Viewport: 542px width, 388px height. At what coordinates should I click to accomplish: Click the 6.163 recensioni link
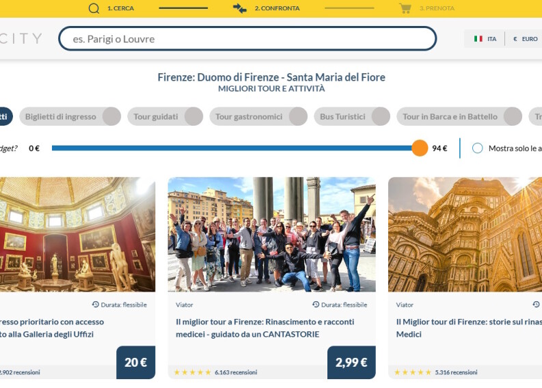236,372
